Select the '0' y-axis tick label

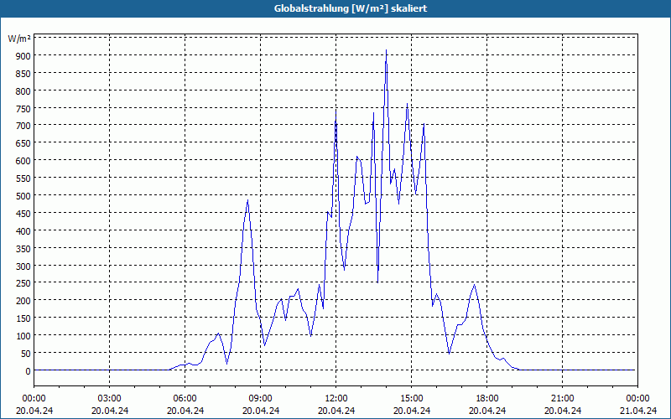tap(29, 371)
